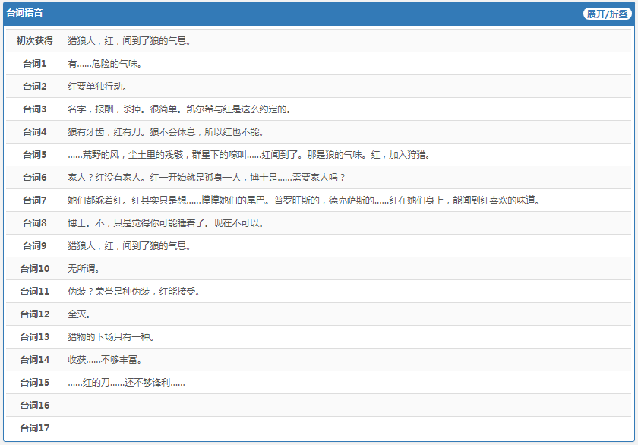This screenshot has width=638, height=445.
Task: Click the line 收获……不够丰富。
Action: (x=105, y=360)
